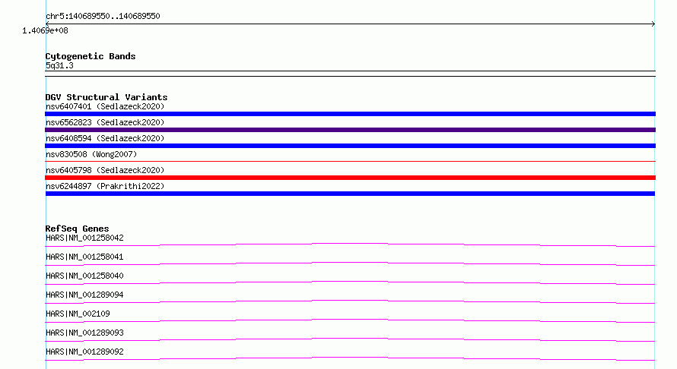This screenshot has width=677, height=369.
Task: Select the HARS|NM_001258040 transcript label
Action: (84, 276)
